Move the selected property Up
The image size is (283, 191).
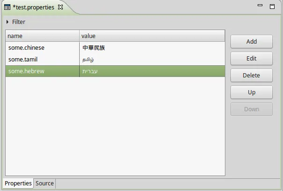tap(252, 92)
